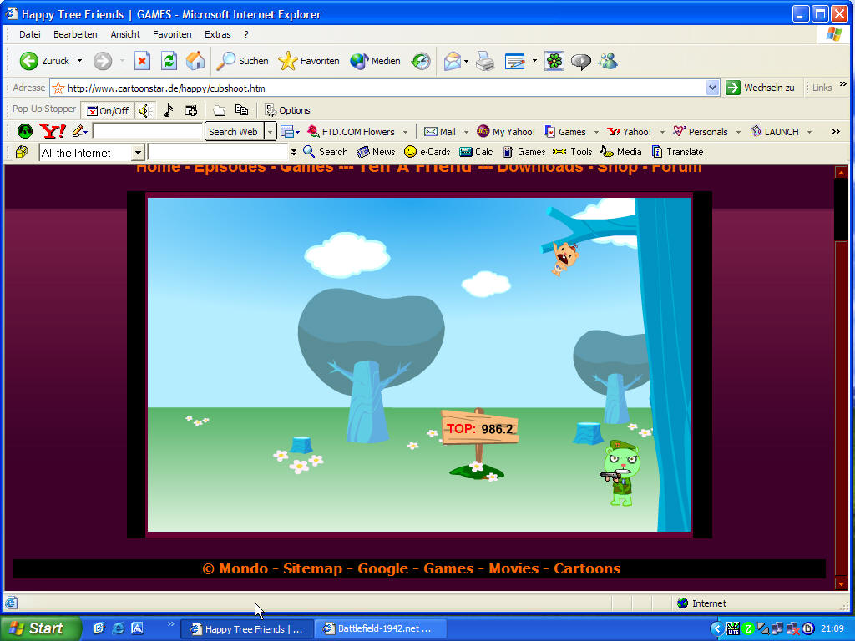The height and width of the screenshot is (641, 855).
Task: Click the Internet Explorer quick launch icon
Action: click(118, 628)
